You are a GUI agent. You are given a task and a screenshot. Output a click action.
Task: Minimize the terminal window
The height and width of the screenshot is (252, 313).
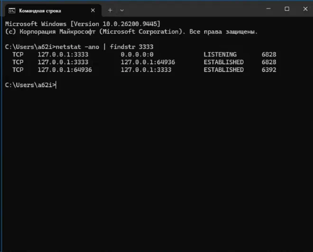tap(268, 9)
